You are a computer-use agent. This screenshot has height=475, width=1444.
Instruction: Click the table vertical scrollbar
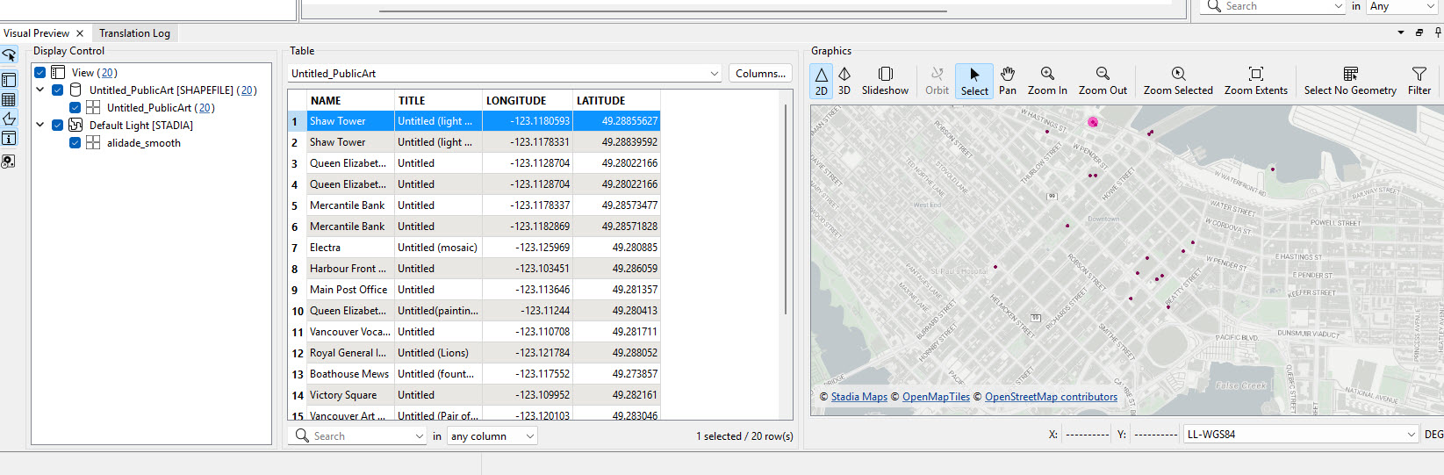(785, 209)
